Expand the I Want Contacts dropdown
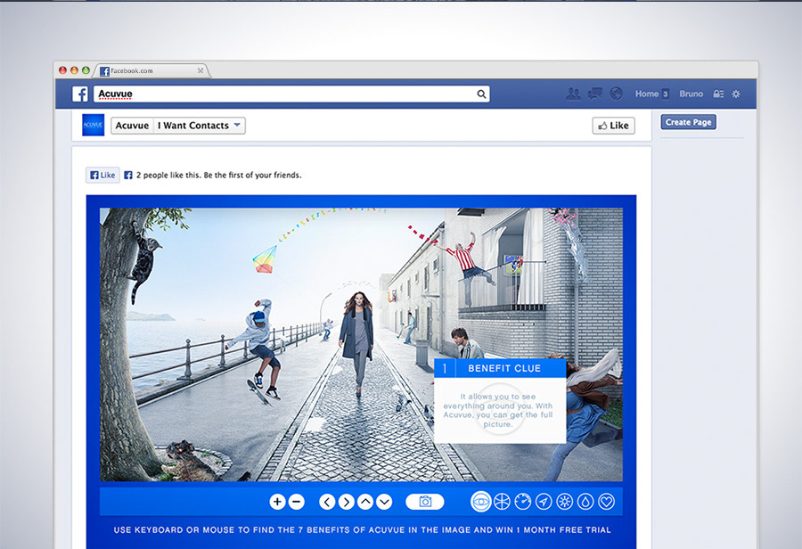Image resolution: width=802 pixels, height=549 pixels. pos(199,126)
